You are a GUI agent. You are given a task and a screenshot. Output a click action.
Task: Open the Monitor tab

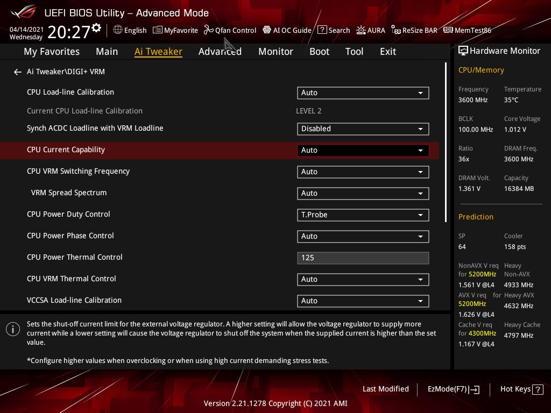(276, 52)
